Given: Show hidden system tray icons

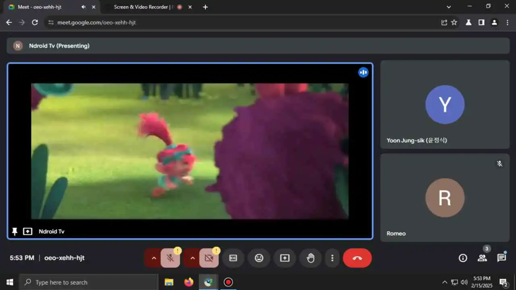Looking at the screenshot, I should pos(445,282).
